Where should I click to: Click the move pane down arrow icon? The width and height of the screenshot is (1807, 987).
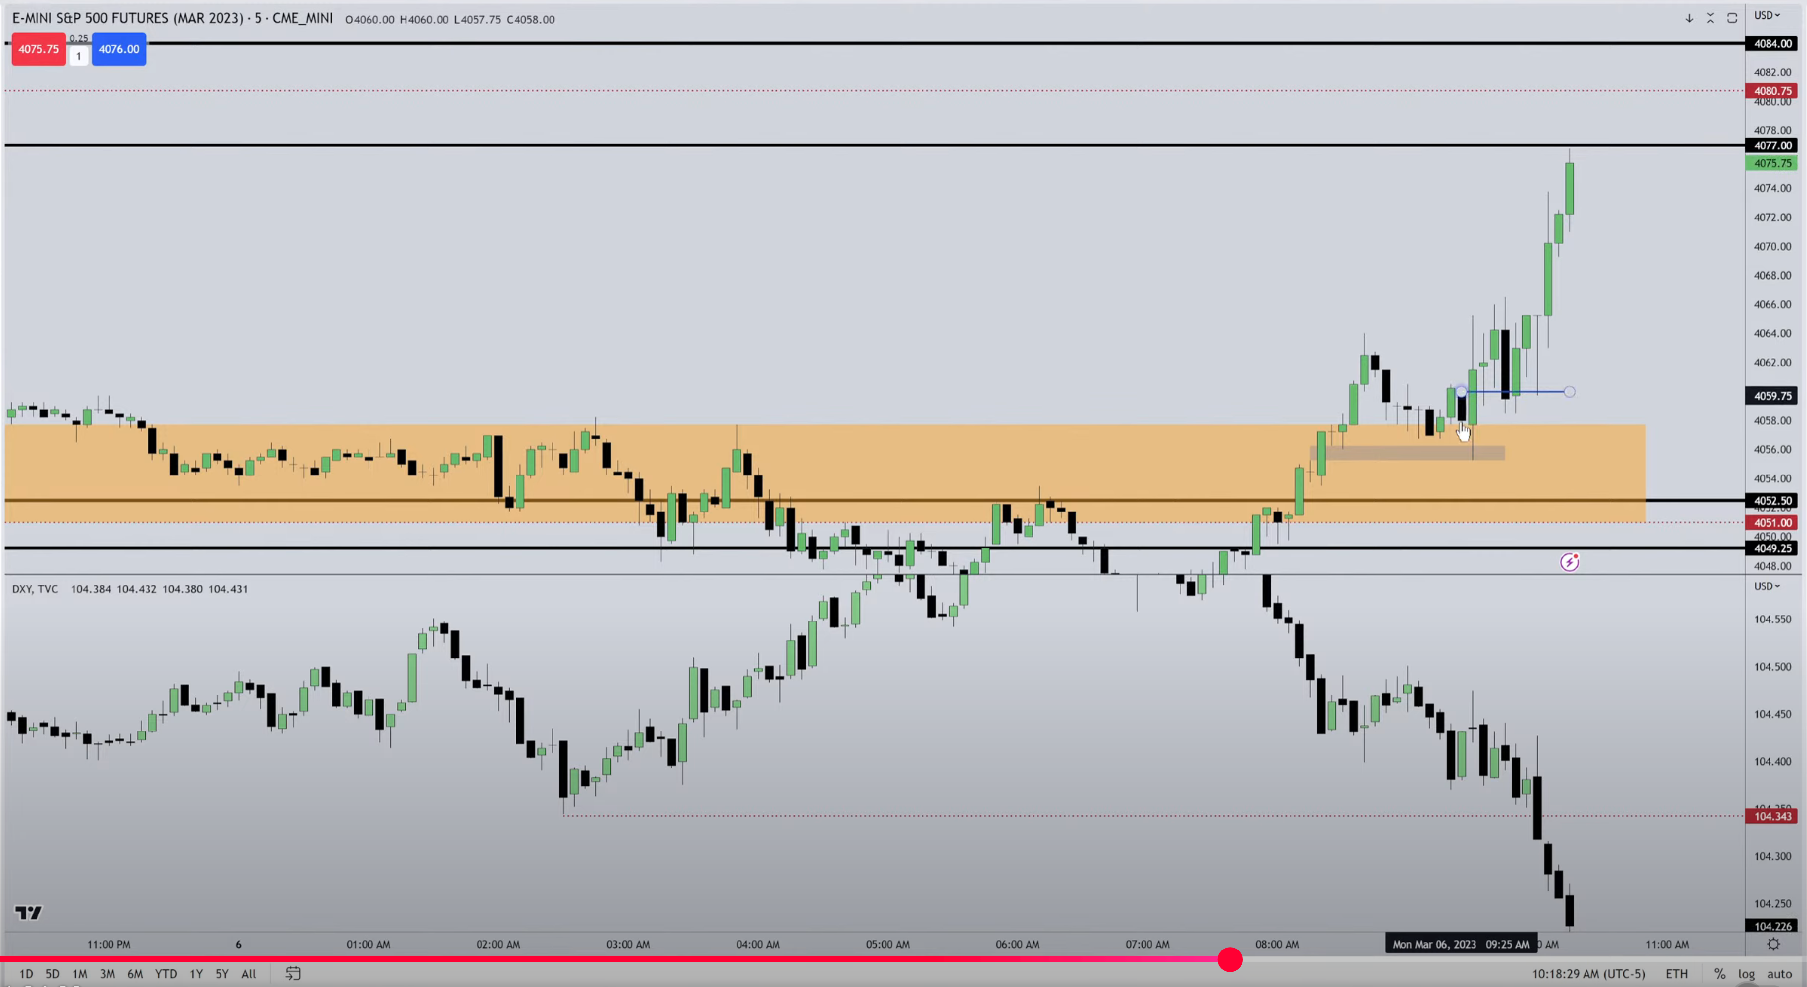[x=1689, y=18]
